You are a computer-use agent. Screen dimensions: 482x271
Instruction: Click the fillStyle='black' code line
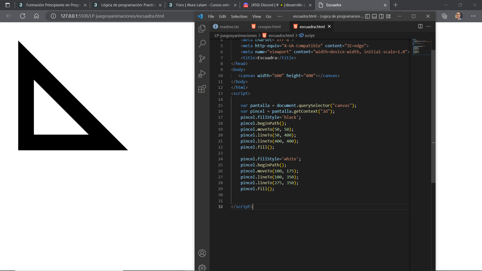[x=271, y=117]
